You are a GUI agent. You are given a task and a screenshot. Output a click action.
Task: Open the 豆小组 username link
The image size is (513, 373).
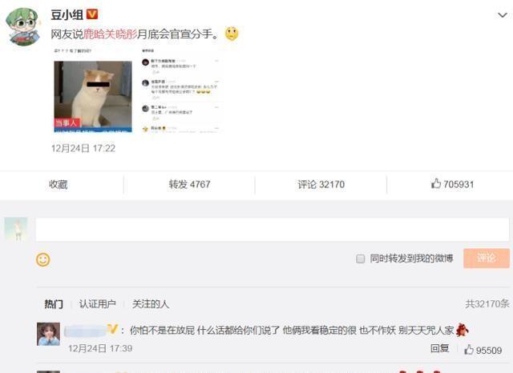click(67, 14)
